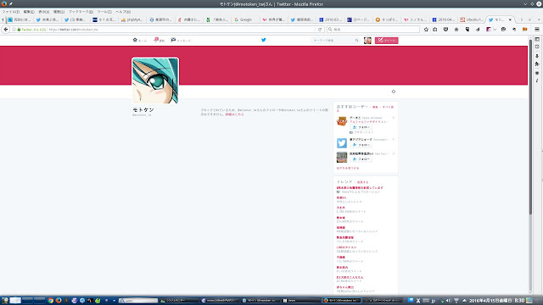543x305 pixels.
Task: Click the volume icon in system tray
Action: pyautogui.click(x=449, y=301)
